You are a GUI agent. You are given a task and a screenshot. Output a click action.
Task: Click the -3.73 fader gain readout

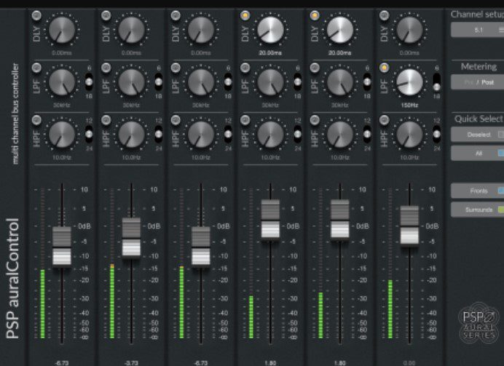pos(131,363)
